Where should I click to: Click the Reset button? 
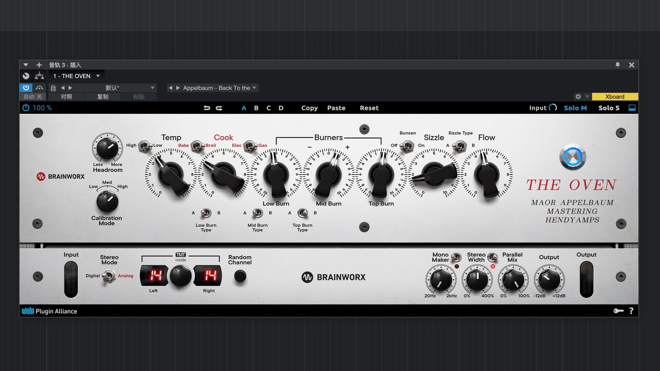369,108
